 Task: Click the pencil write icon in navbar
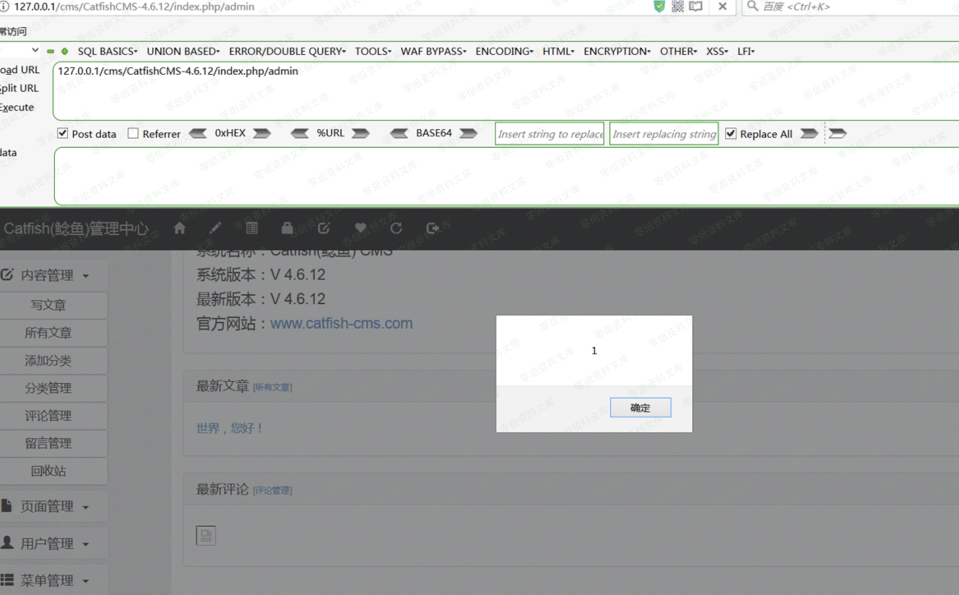215,228
